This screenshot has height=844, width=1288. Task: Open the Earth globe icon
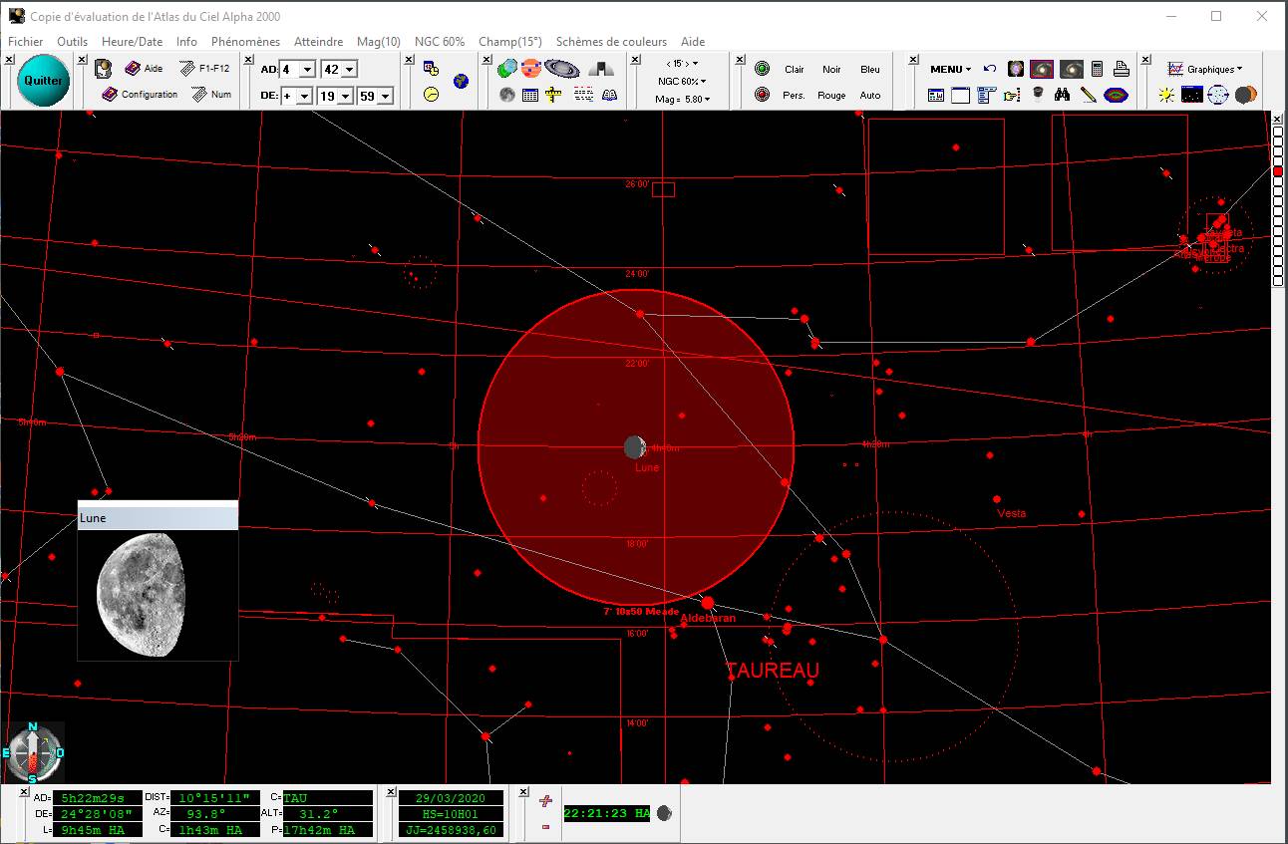coord(461,80)
